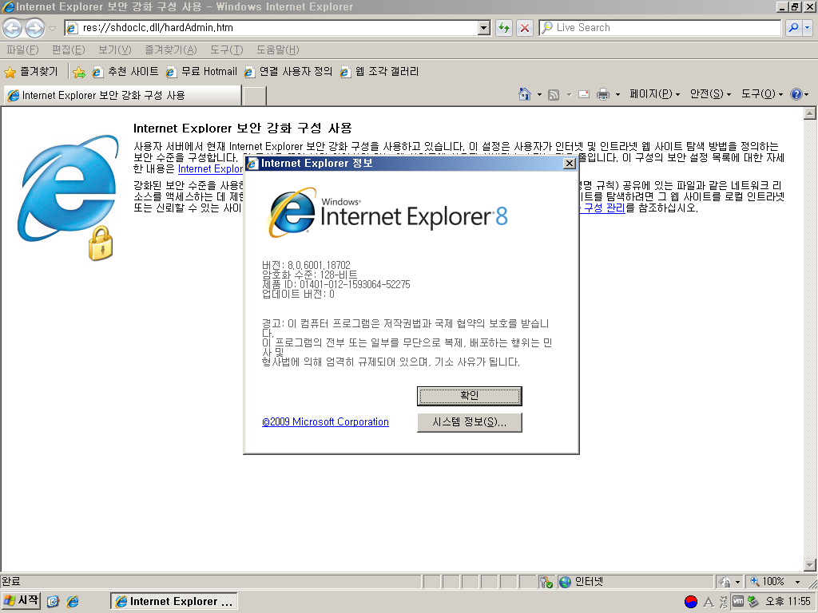
Task: Click the 확인 button in the dialog
Action: pos(470,396)
